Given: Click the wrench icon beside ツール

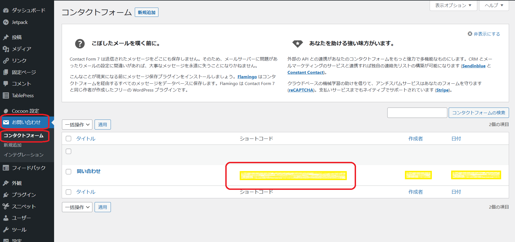Looking at the screenshot, I should 6,230.
